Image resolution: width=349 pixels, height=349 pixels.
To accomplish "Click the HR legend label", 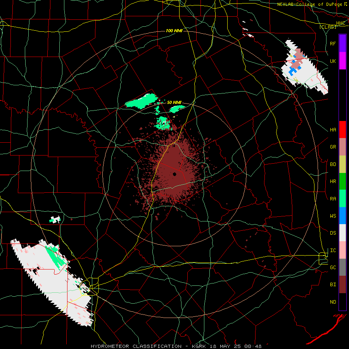I will coord(333,181).
